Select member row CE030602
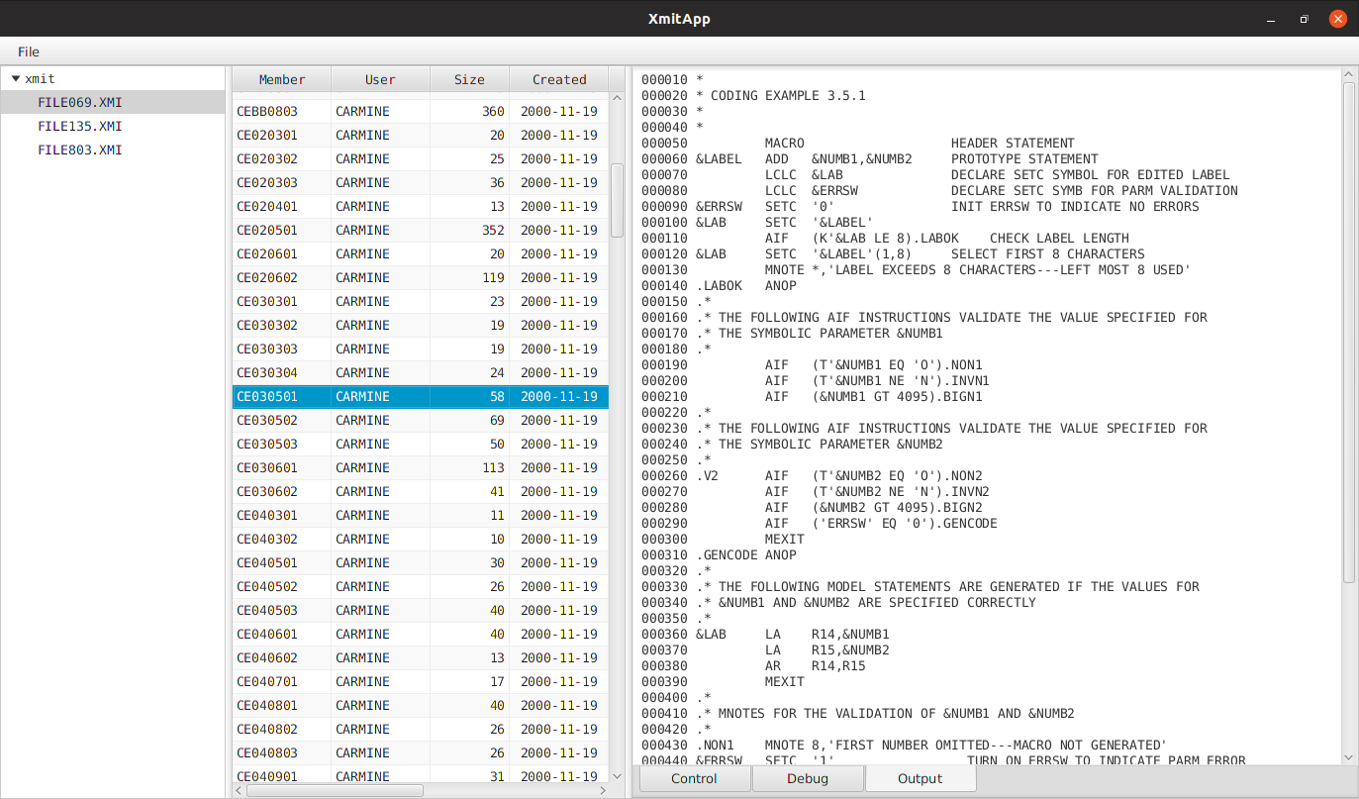Screen dimensions: 1359x799 (x=421, y=491)
